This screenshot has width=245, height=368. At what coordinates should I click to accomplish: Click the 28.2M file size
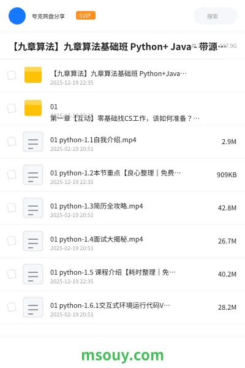click(x=227, y=307)
